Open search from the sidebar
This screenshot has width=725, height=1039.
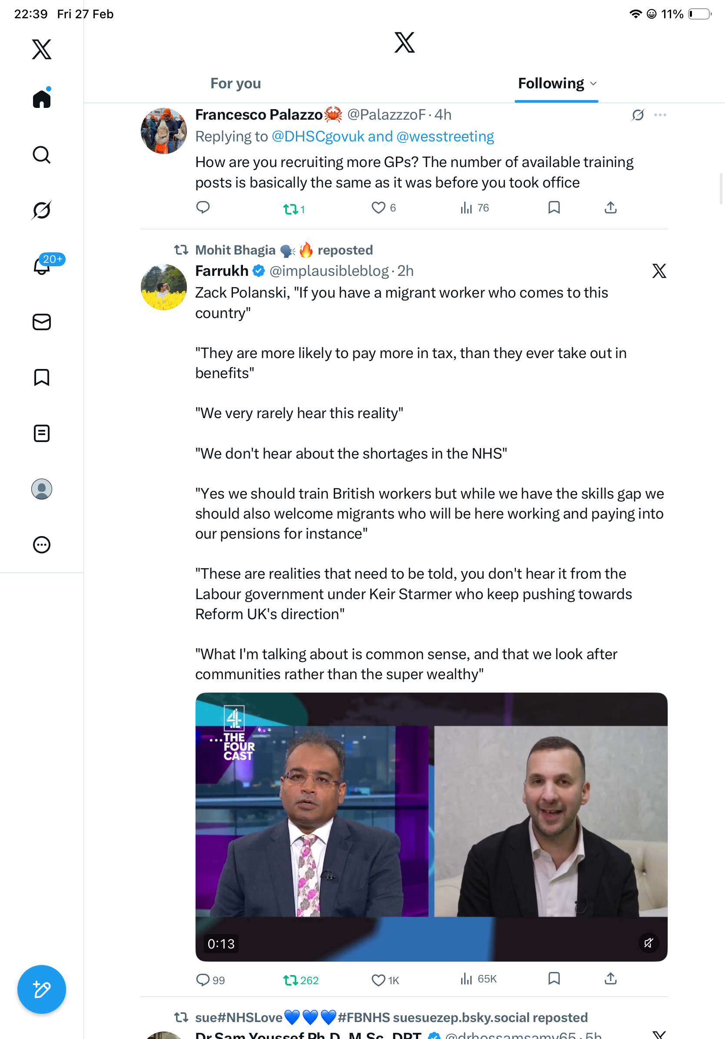[42, 155]
